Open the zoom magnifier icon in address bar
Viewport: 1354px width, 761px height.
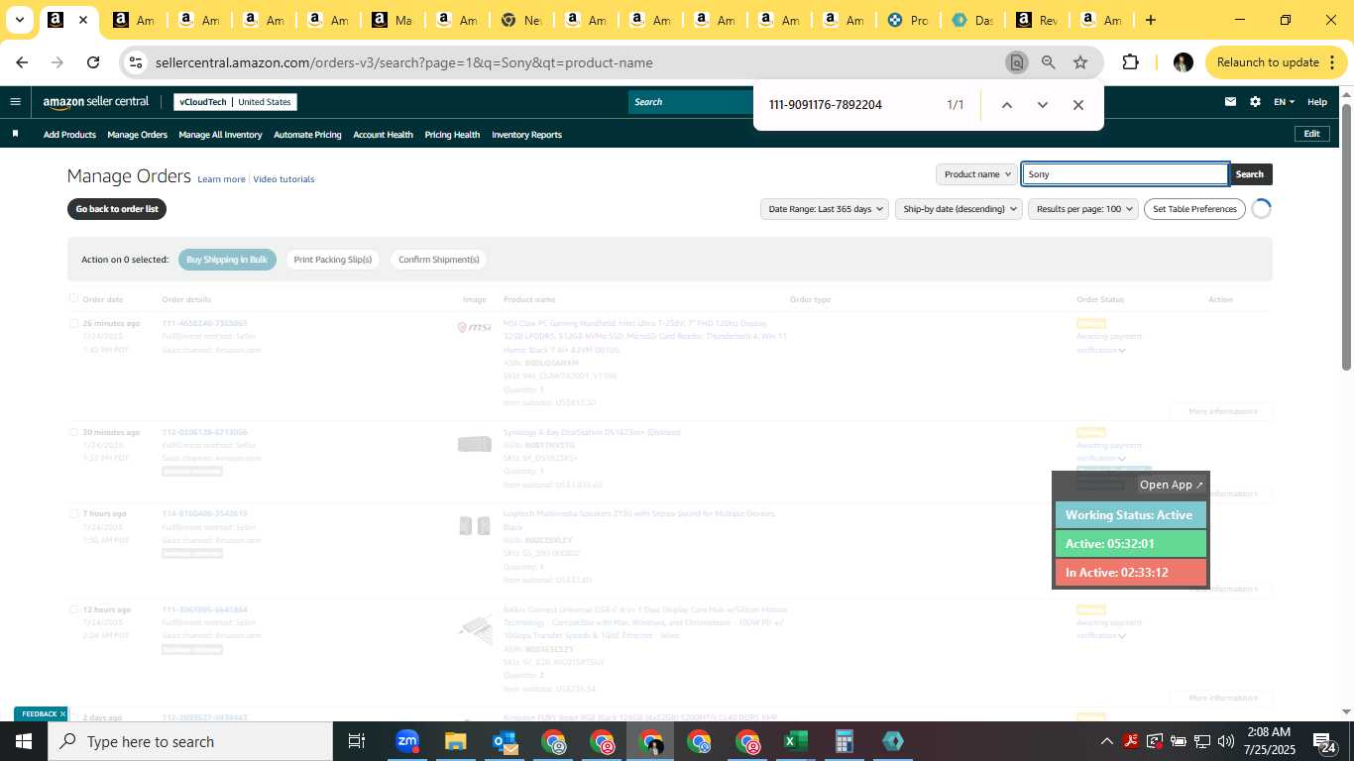pos(1048,62)
